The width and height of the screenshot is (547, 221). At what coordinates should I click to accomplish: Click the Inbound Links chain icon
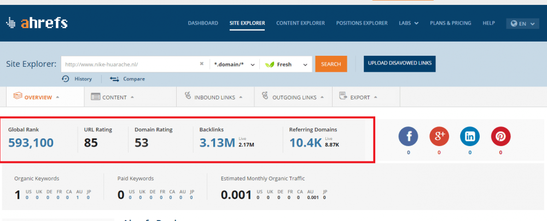[x=188, y=96]
